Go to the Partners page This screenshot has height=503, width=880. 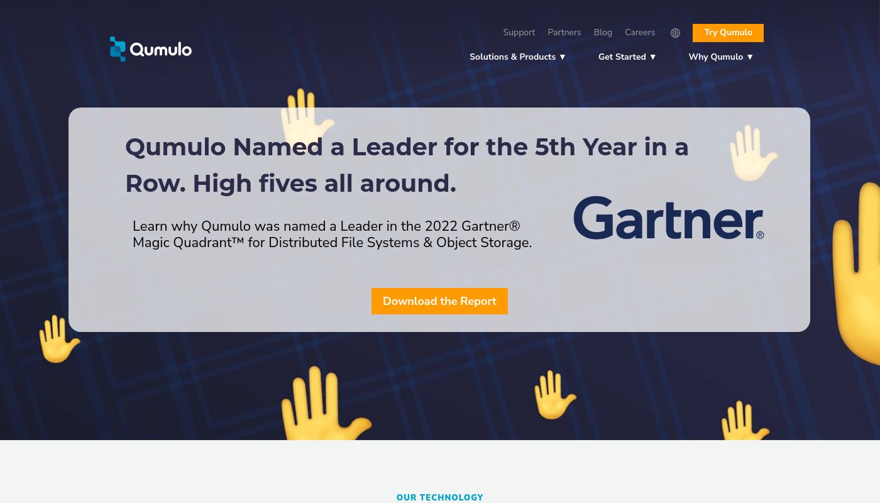coord(564,32)
